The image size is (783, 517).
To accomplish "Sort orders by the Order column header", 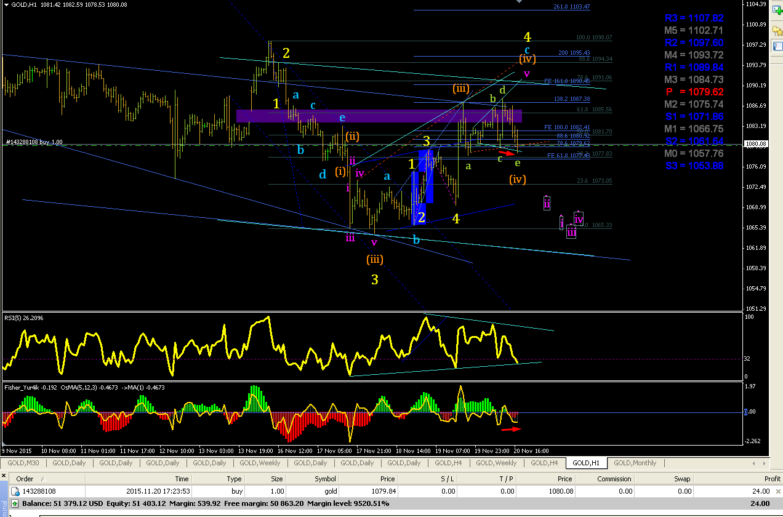I will [x=46, y=478].
